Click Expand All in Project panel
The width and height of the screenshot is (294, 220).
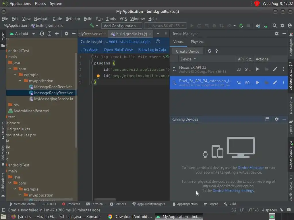49,34
